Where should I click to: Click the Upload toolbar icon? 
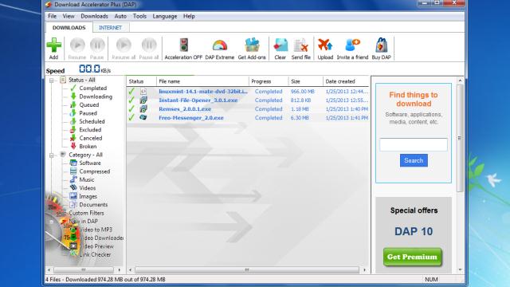(x=325, y=45)
